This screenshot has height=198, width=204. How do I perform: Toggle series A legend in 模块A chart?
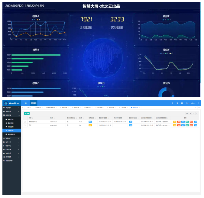coord(34,20)
